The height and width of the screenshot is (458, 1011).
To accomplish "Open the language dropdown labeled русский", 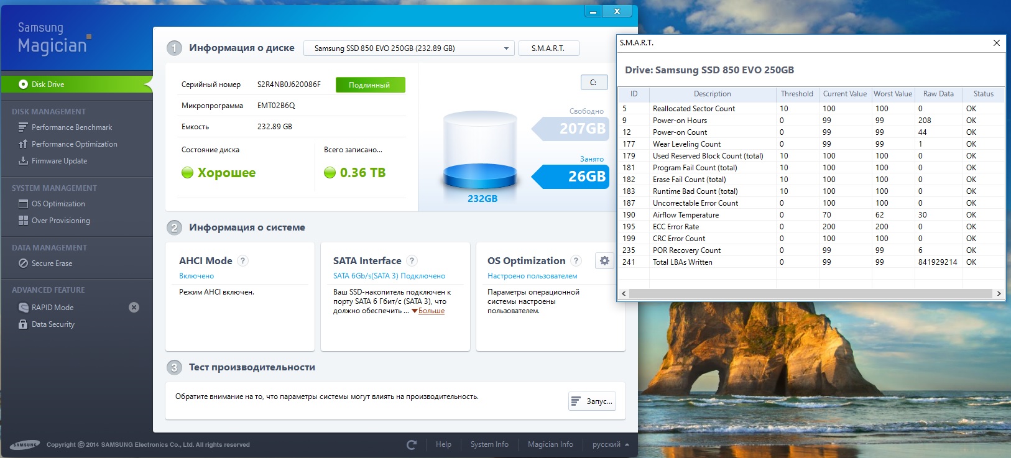I will [x=611, y=445].
